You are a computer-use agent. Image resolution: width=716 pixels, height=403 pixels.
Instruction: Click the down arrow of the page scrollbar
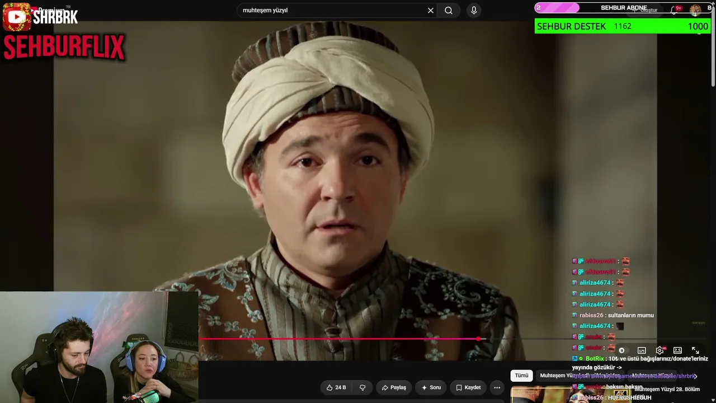pos(713,399)
